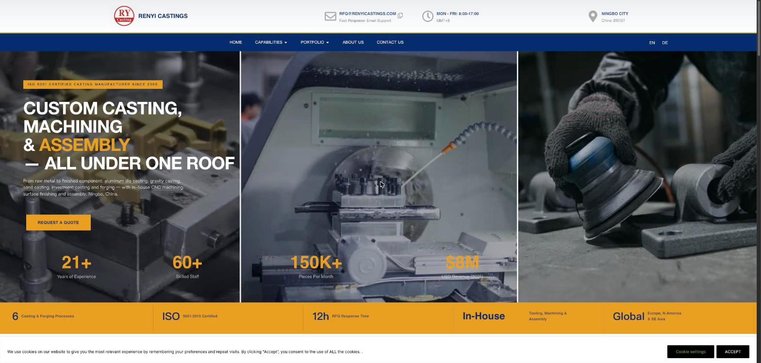Click the RFQ@RENYICASTINGS.COM email link
The width and height of the screenshot is (761, 363).
pos(367,14)
